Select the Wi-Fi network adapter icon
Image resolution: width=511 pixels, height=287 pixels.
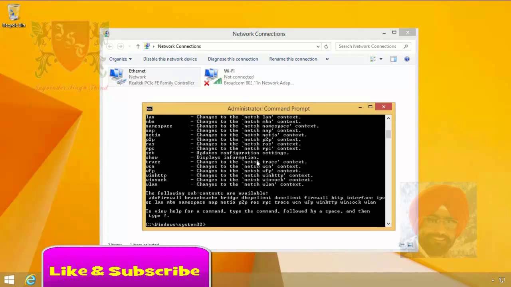coord(212,77)
